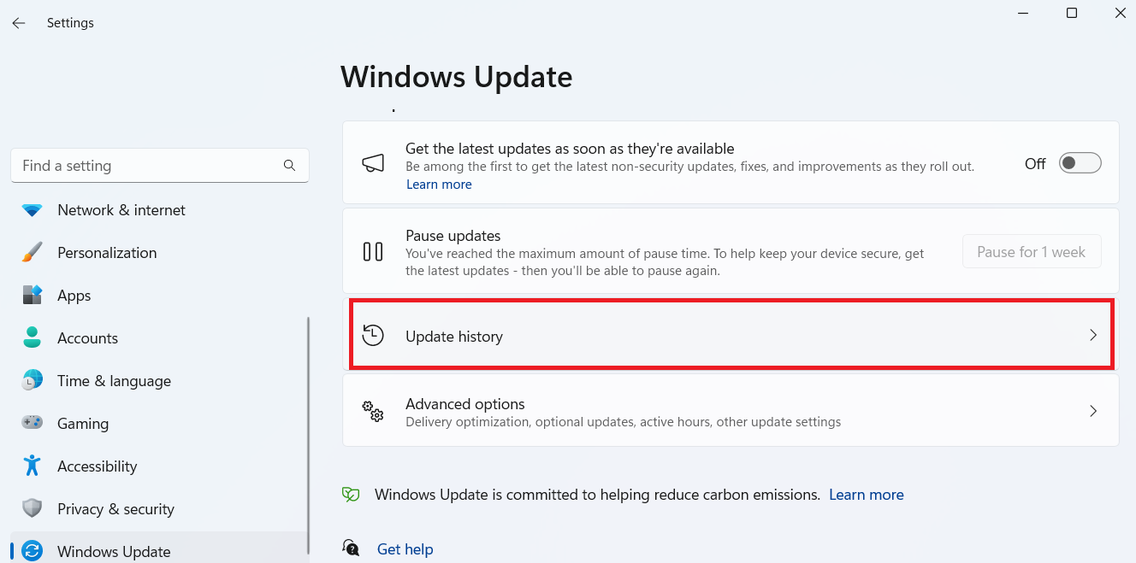Minimize the Settings window
1136x563 pixels.
[x=1022, y=13]
